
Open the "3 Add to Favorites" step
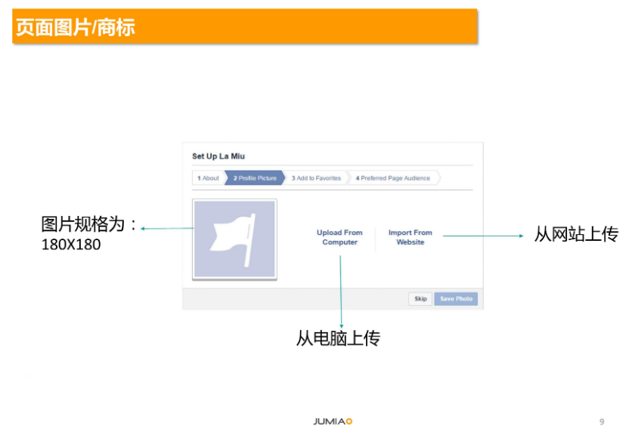(316, 178)
